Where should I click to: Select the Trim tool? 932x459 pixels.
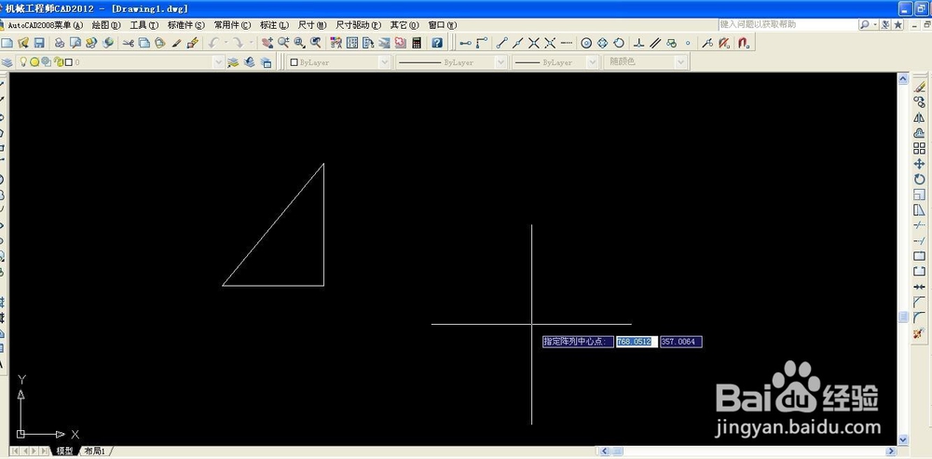coord(920,225)
